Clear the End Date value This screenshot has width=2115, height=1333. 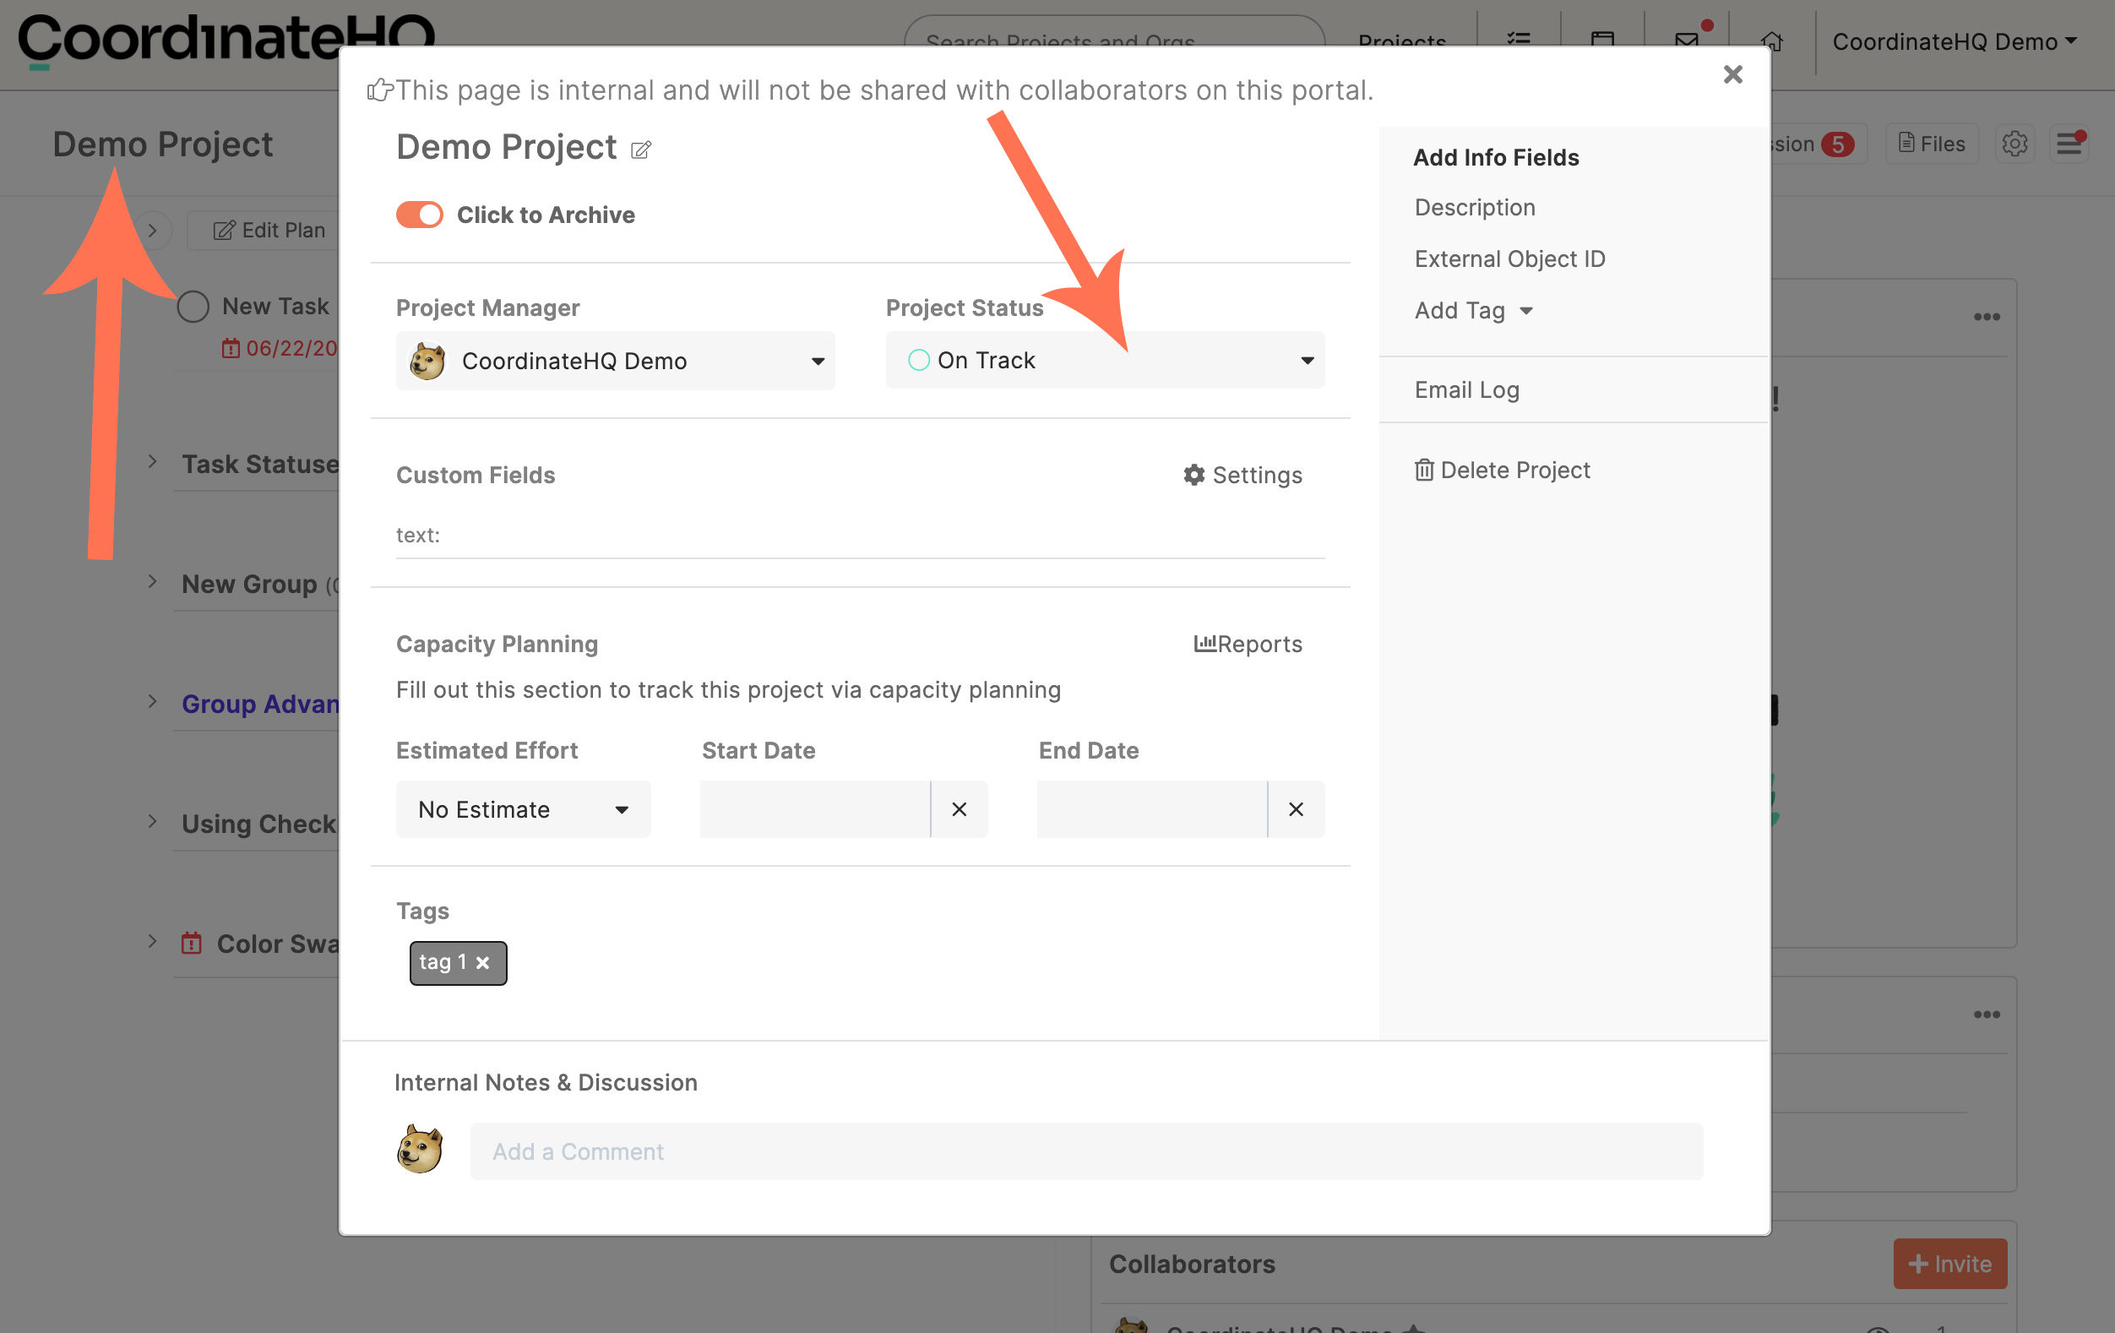coord(1296,808)
